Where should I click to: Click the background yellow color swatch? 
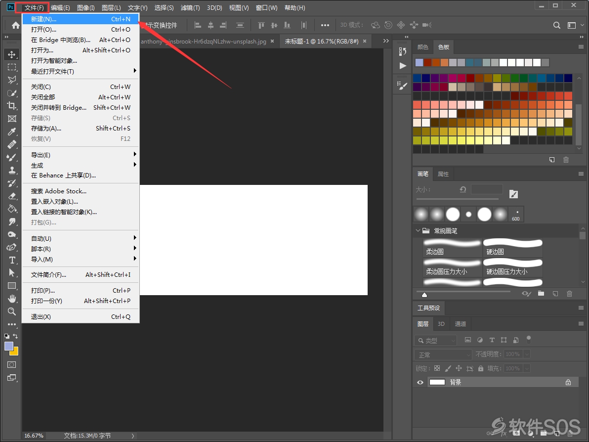(15, 352)
